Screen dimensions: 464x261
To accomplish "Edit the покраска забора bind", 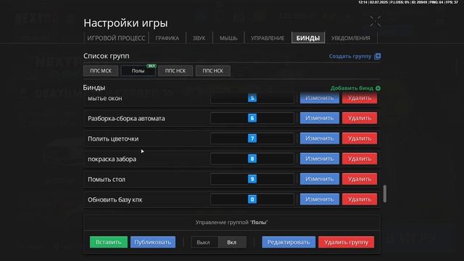I will pos(320,159).
